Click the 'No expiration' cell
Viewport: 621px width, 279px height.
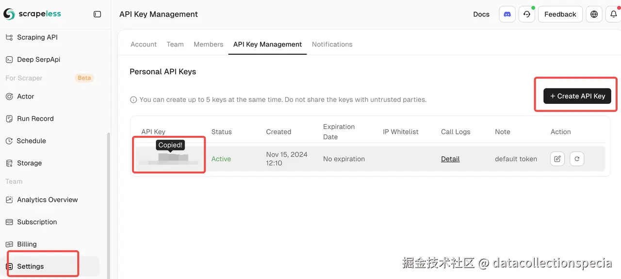[344, 159]
